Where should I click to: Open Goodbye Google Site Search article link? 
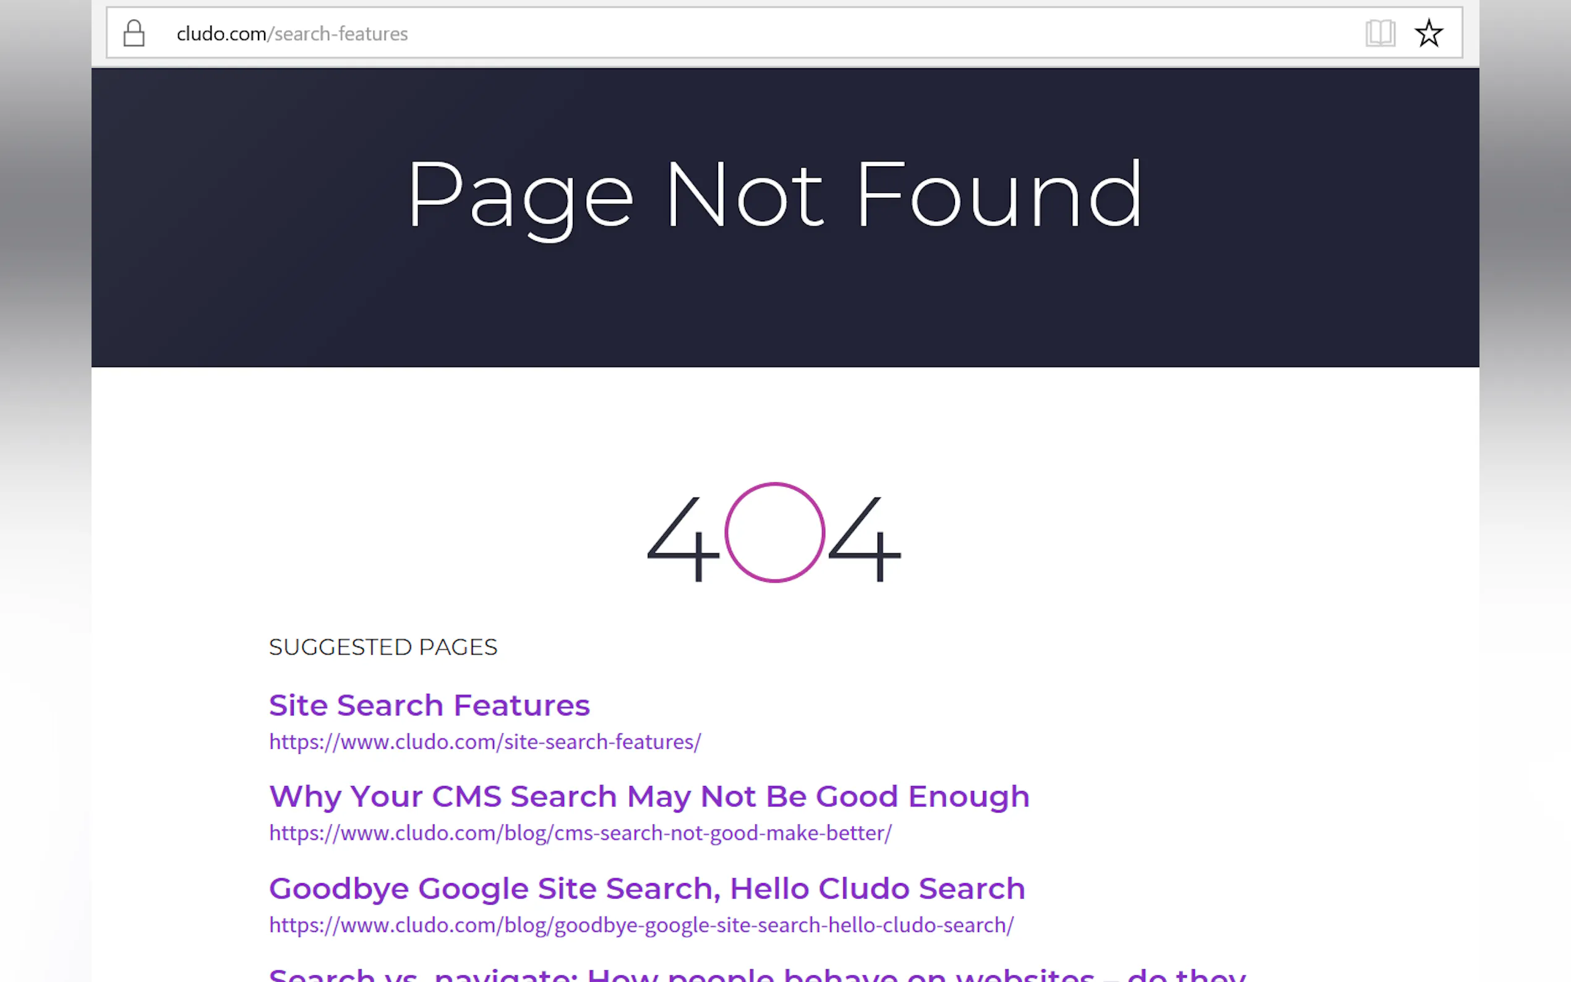pyautogui.click(x=647, y=889)
